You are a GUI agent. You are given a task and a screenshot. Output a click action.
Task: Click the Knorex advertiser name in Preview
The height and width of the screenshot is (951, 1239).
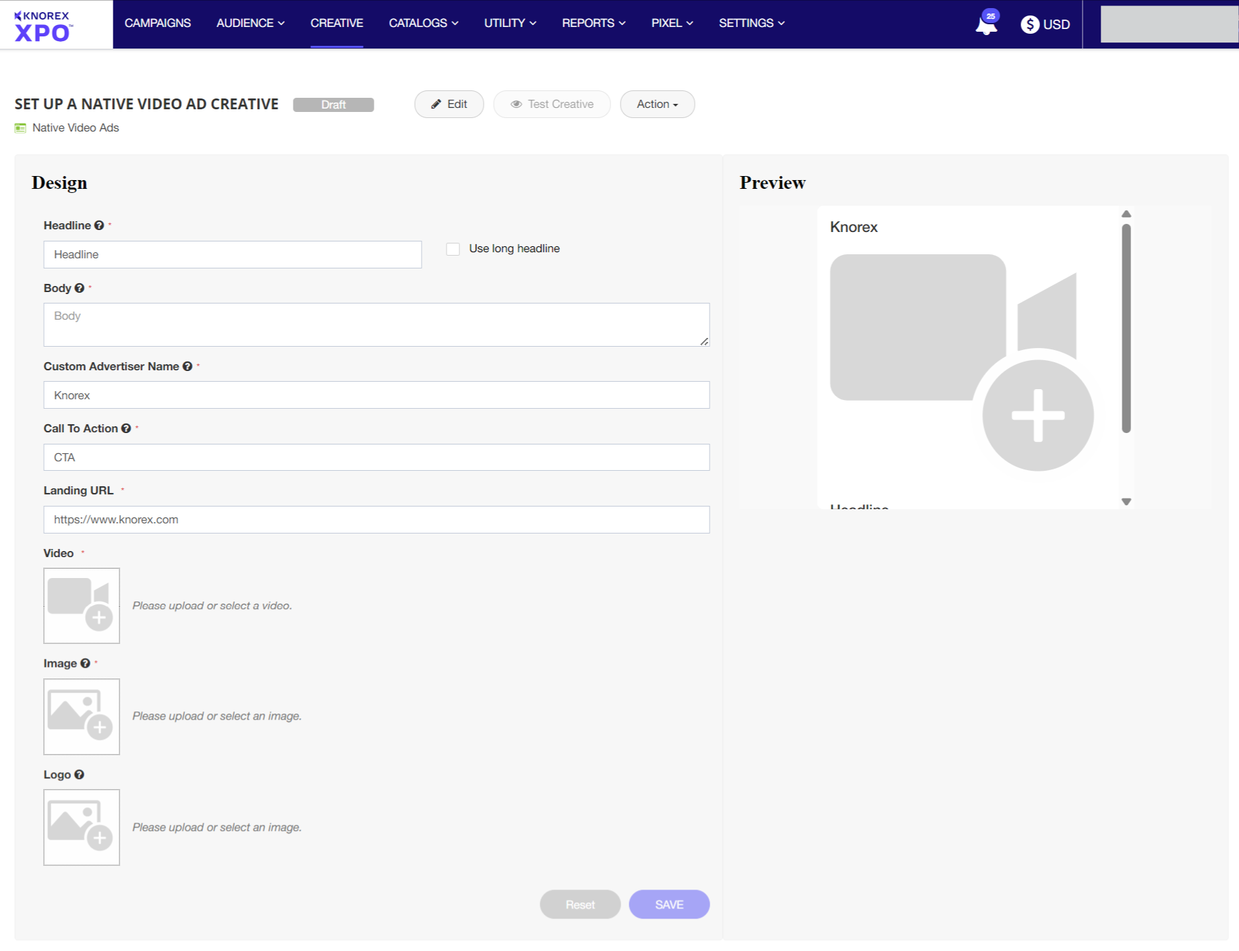click(853, 227)
